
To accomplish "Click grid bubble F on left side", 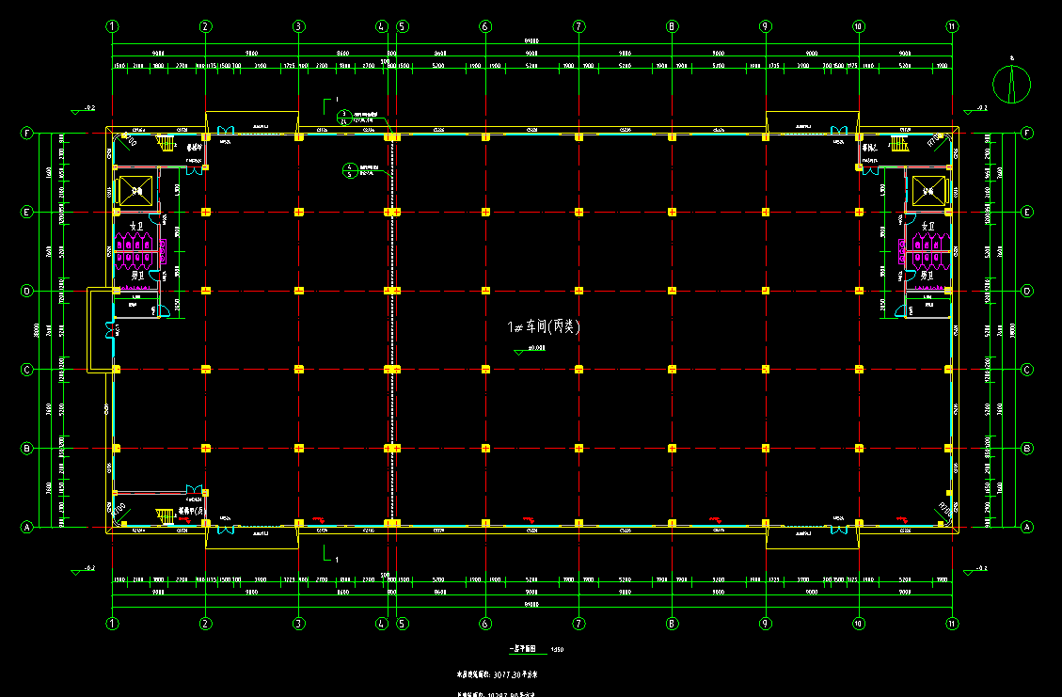I will (x=26, y=134).
